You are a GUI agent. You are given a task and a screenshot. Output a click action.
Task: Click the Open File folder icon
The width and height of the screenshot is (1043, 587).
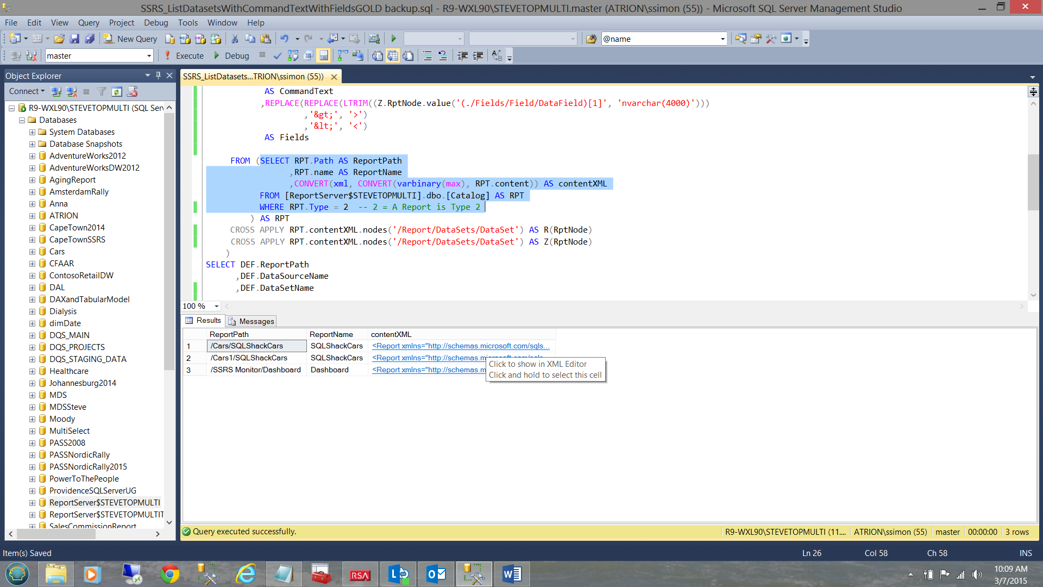pyautogui.click(x=59, y=39)
